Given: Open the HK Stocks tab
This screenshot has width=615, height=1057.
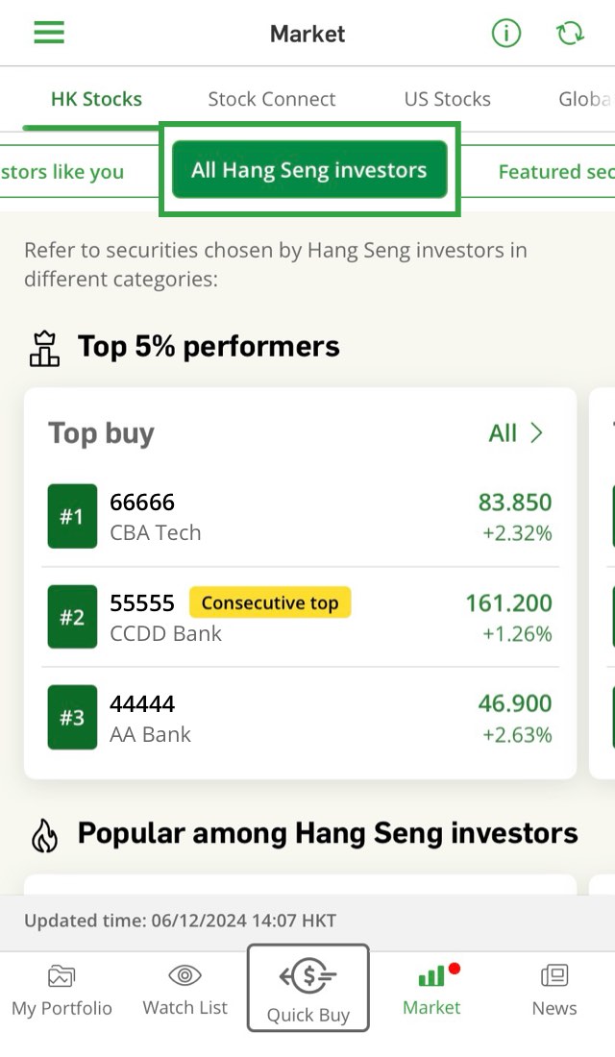Looking at the screenshot, I should click(96, 99).
